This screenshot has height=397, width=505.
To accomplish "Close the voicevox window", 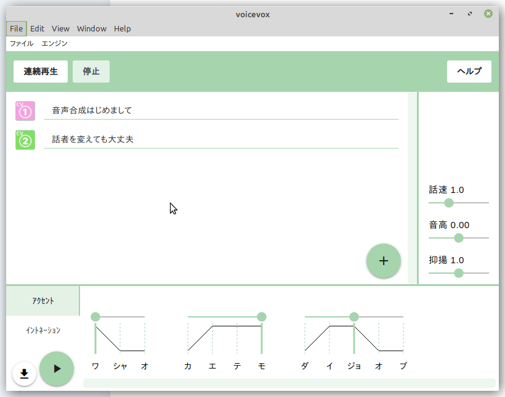I will coord(488,14).
